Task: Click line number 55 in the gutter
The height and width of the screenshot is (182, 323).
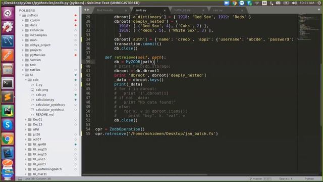Action: [x=88, y=133]
